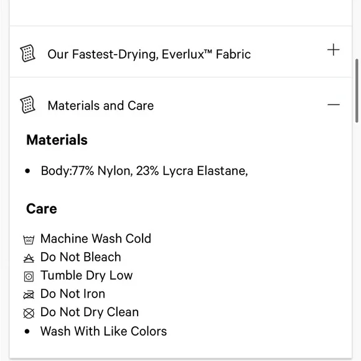Image resolution: width=361 pixels, height=361 pixels.
Task: Click the fabric swatch icon beside Everlux Fabric
Action: (27, 54)
